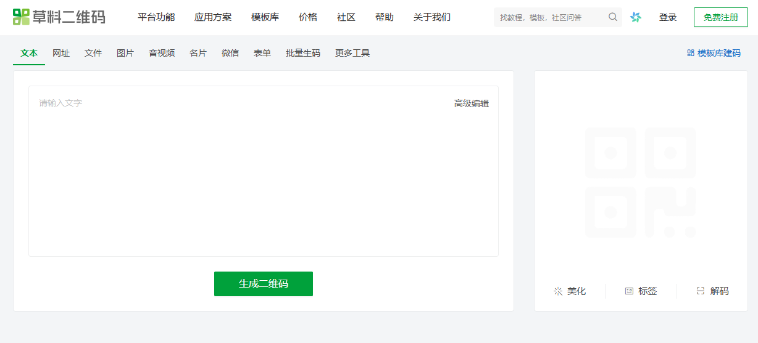758x343 pixels.
Task: Click the 草料二维码 logo icon
Action: coord(21,17)
